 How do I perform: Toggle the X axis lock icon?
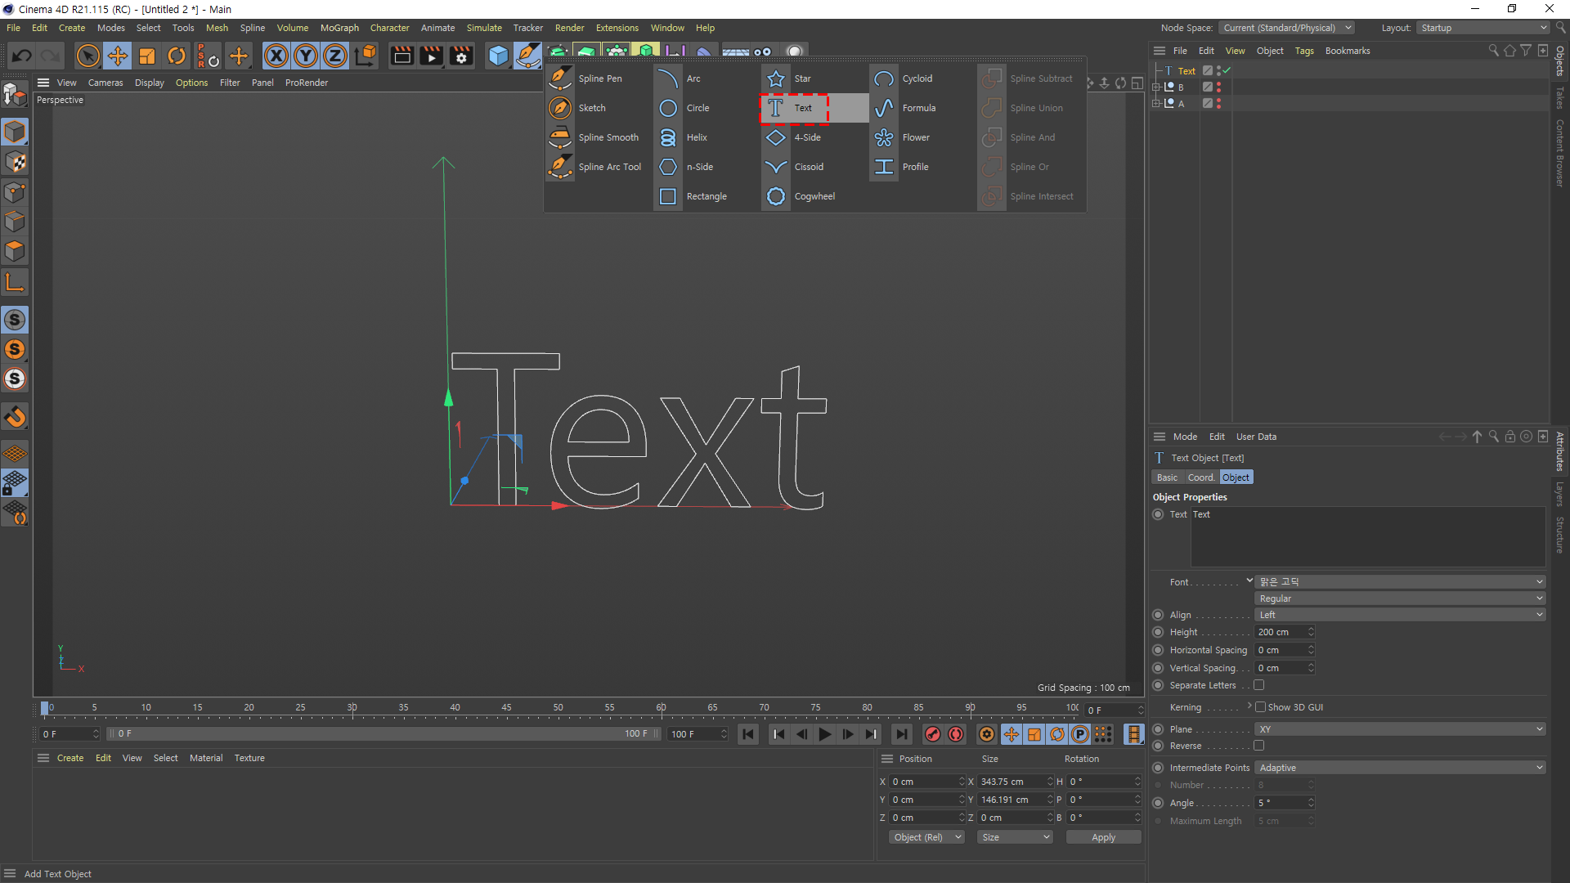click(276, 56)
